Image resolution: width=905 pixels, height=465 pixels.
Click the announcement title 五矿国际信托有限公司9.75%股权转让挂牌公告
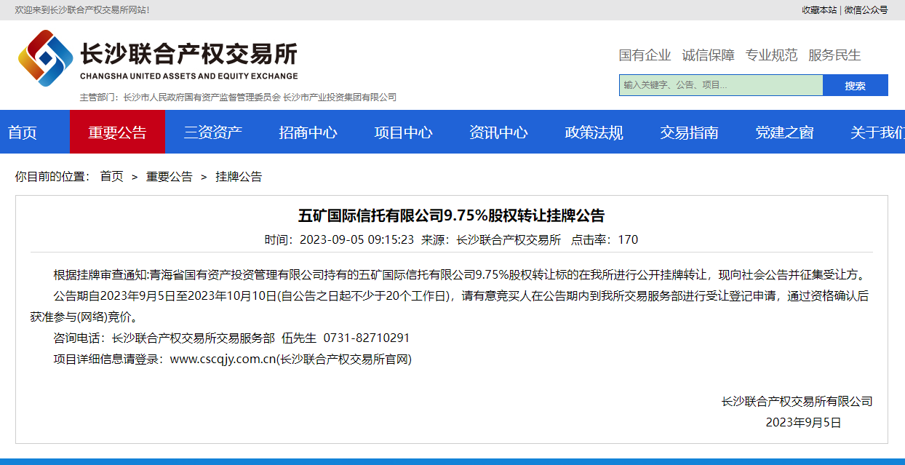tap(452, 216)
